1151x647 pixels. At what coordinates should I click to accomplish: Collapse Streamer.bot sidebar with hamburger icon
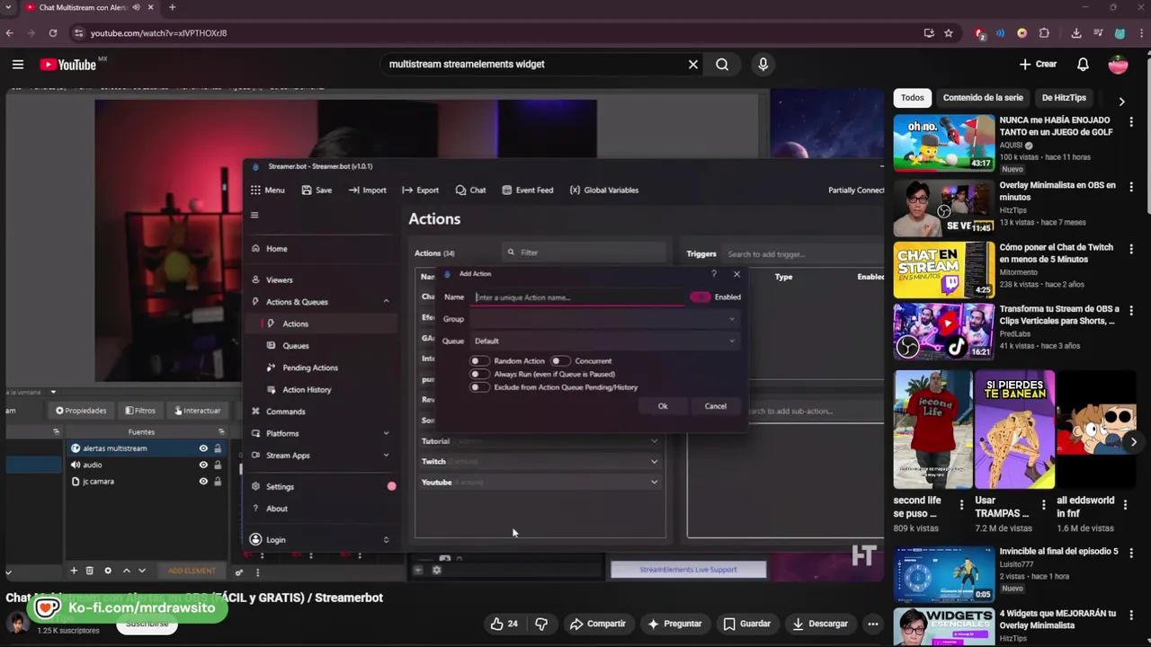254,215
